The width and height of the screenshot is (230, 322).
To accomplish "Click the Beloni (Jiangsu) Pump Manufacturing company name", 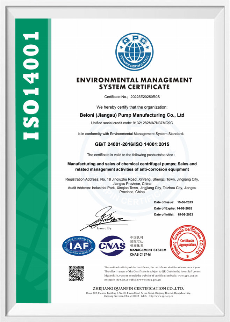I will [132, 115].
